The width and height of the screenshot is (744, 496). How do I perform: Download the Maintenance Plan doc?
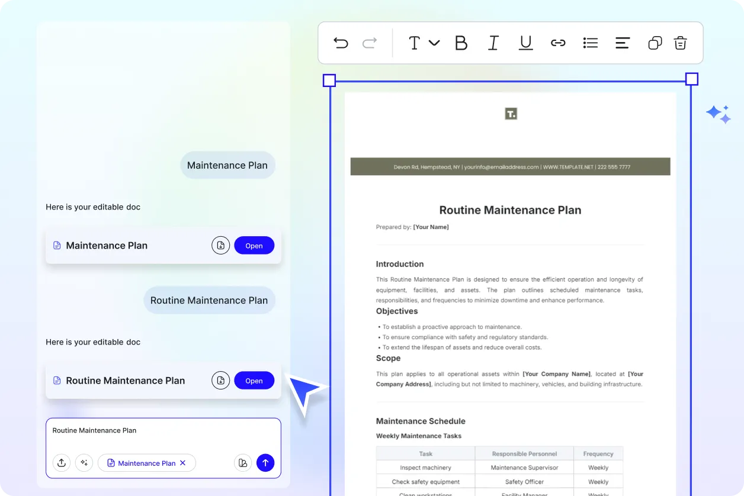click(x=220, y=246)
